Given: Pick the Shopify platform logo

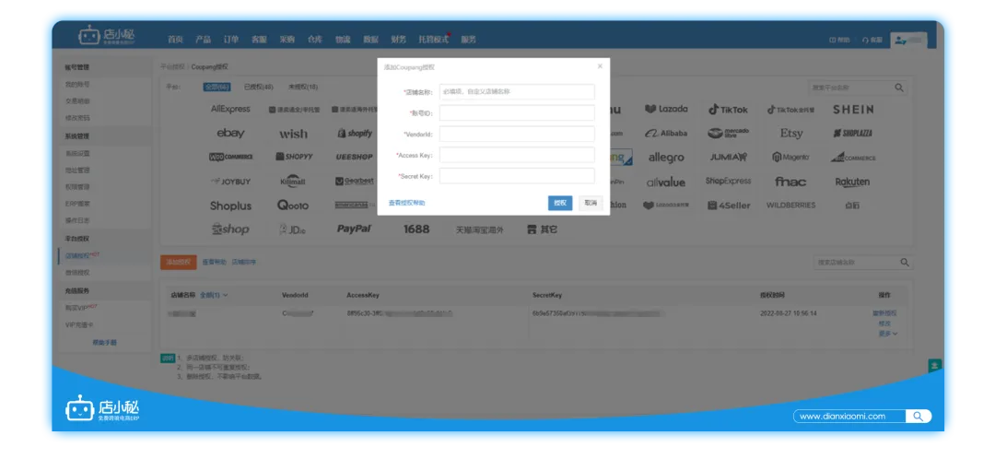Looking at the screenshot, I should (356, 134).
